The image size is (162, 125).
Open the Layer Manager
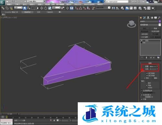(122, 8)
